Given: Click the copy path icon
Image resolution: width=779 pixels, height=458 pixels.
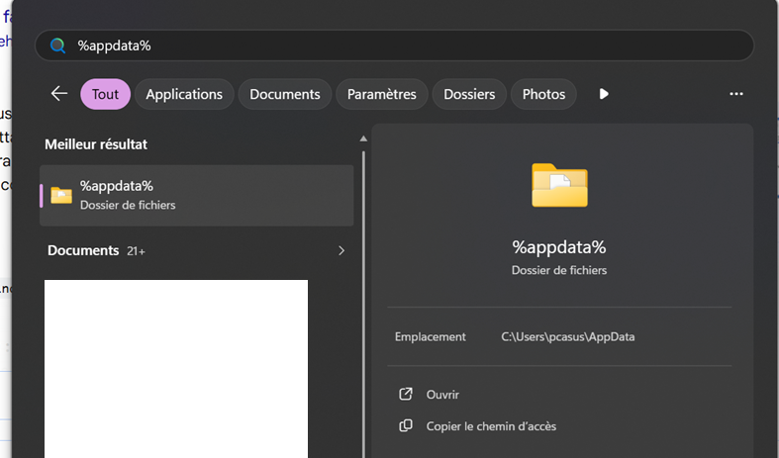Looking at the screenshot, I should (x=406, y=425).
